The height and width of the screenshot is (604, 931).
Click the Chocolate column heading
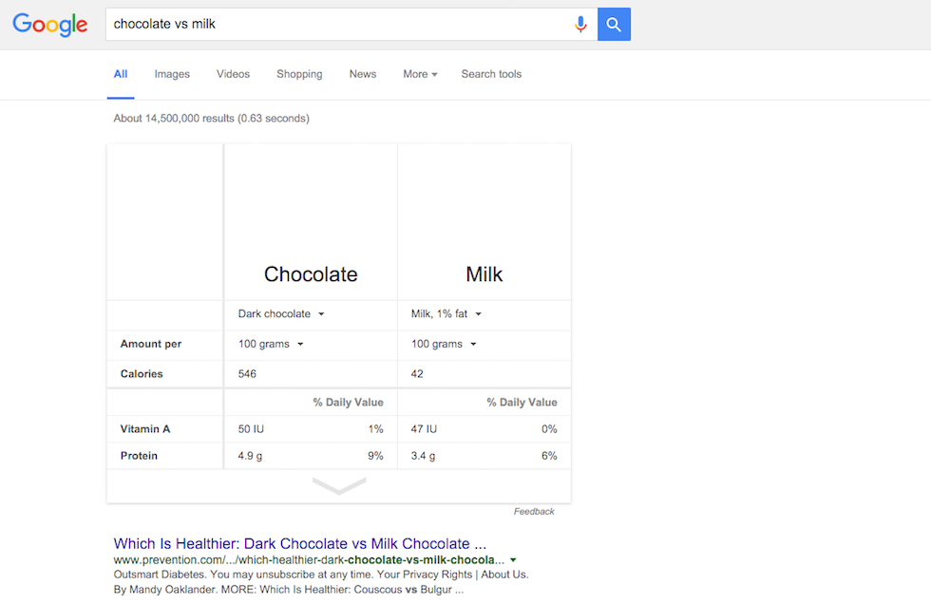311,274
